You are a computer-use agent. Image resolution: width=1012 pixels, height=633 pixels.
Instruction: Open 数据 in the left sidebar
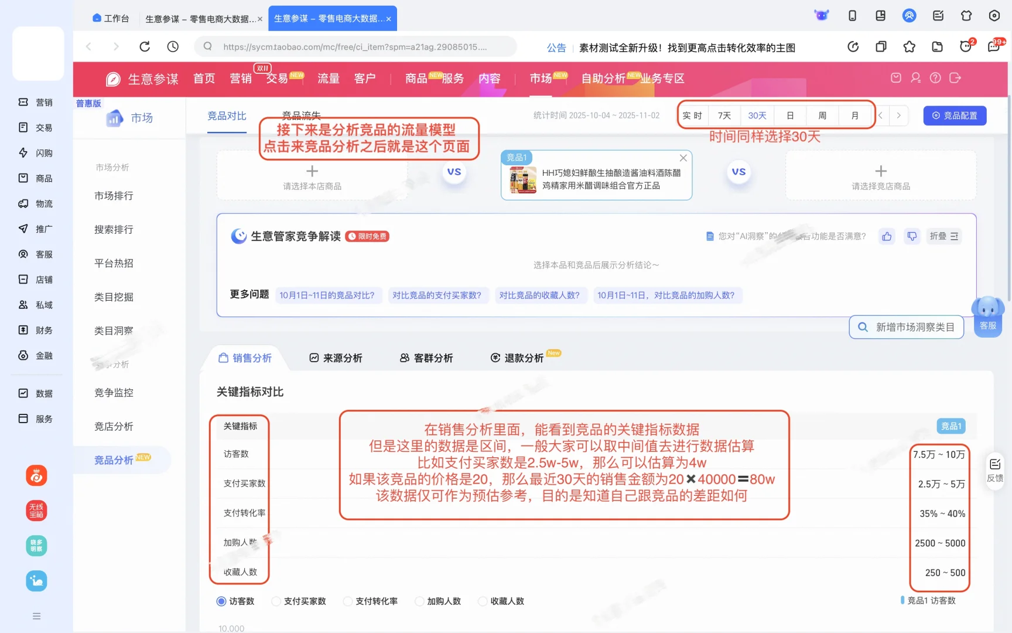[36, 393]
